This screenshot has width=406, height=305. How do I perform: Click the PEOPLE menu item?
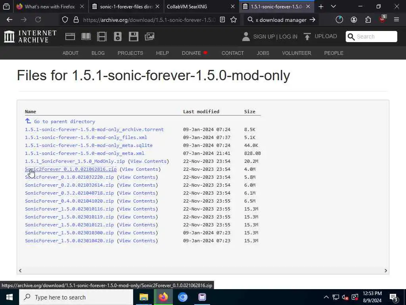tap(333, 53)
